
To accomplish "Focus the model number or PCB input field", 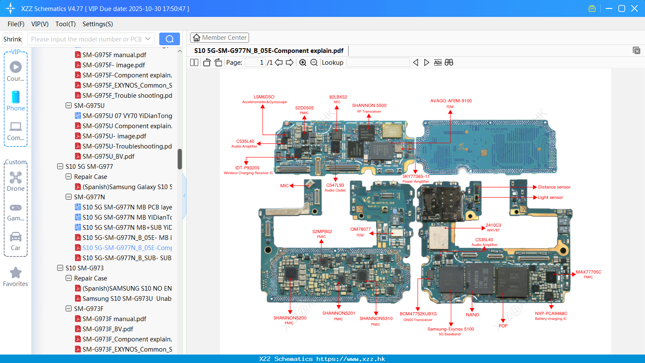I will (x=86, y=39).
